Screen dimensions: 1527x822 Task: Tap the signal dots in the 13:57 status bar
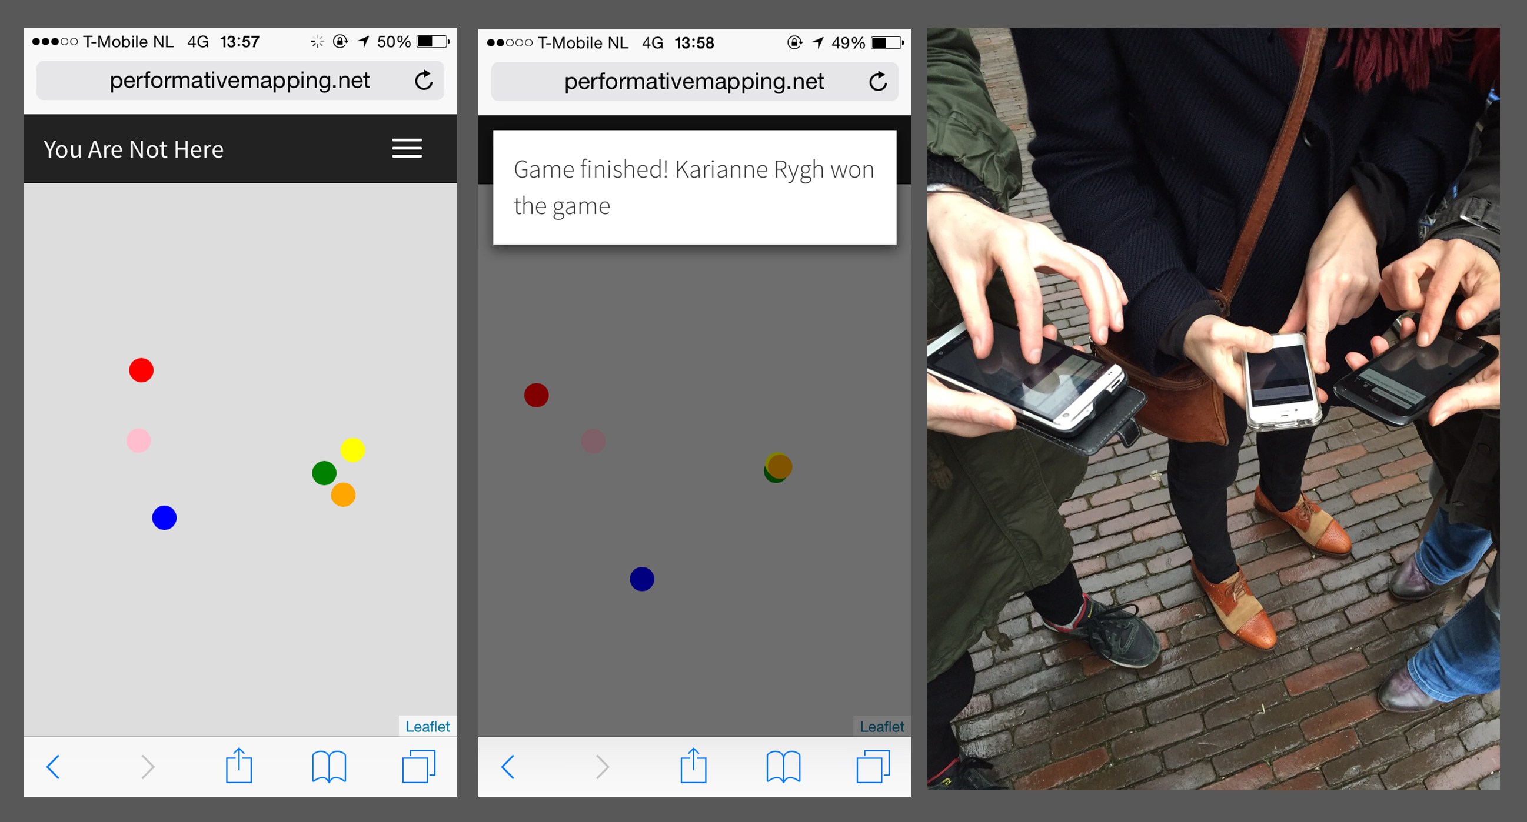pos(55,42)
